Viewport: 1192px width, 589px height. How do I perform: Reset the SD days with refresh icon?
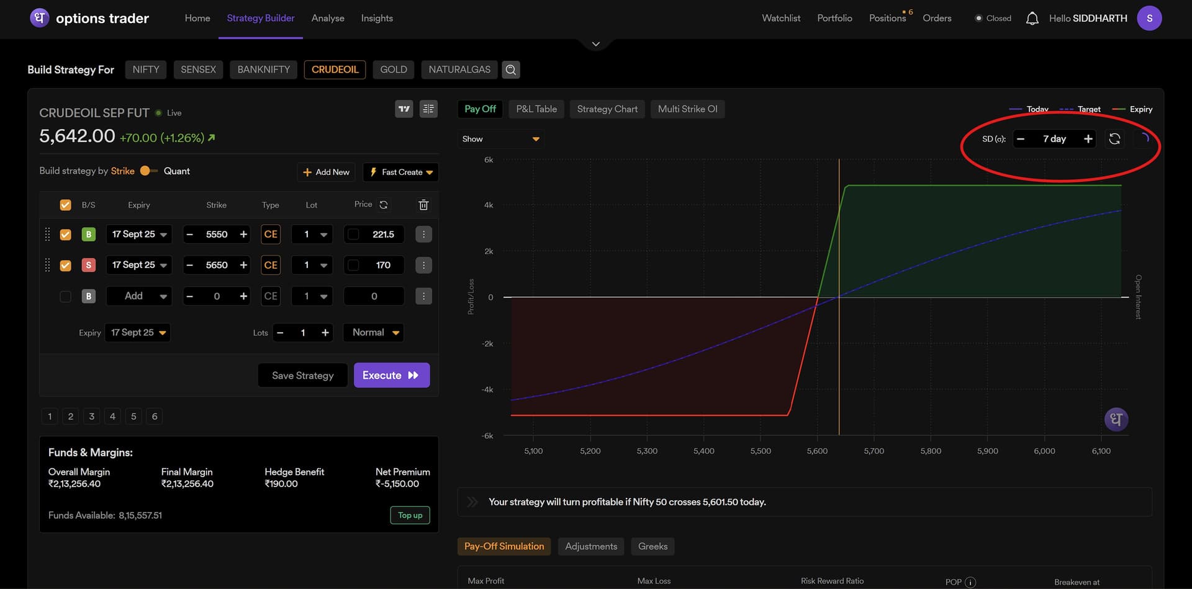[1114, 139]
